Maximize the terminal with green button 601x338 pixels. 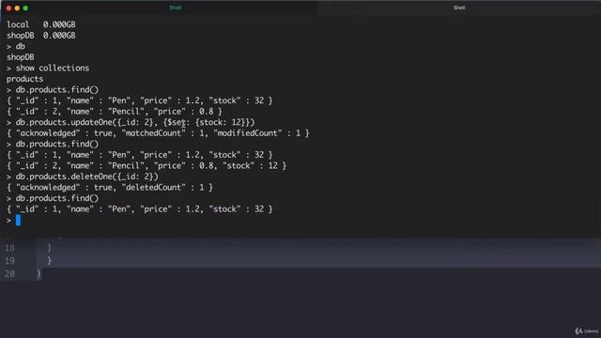(x=25, y=8)
